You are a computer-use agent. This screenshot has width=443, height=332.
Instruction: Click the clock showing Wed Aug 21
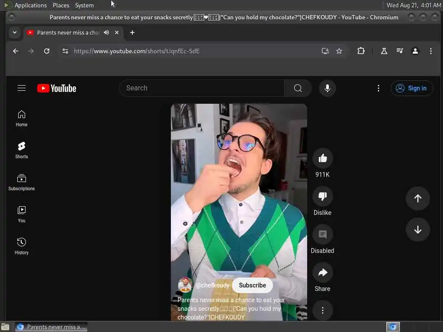click(x=414, y=5)
